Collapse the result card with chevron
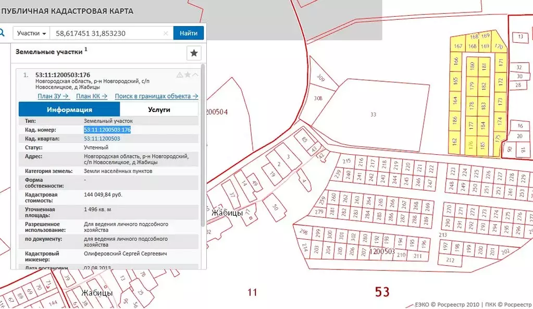This screenshot has width=533, height=309. pos(195,75)
